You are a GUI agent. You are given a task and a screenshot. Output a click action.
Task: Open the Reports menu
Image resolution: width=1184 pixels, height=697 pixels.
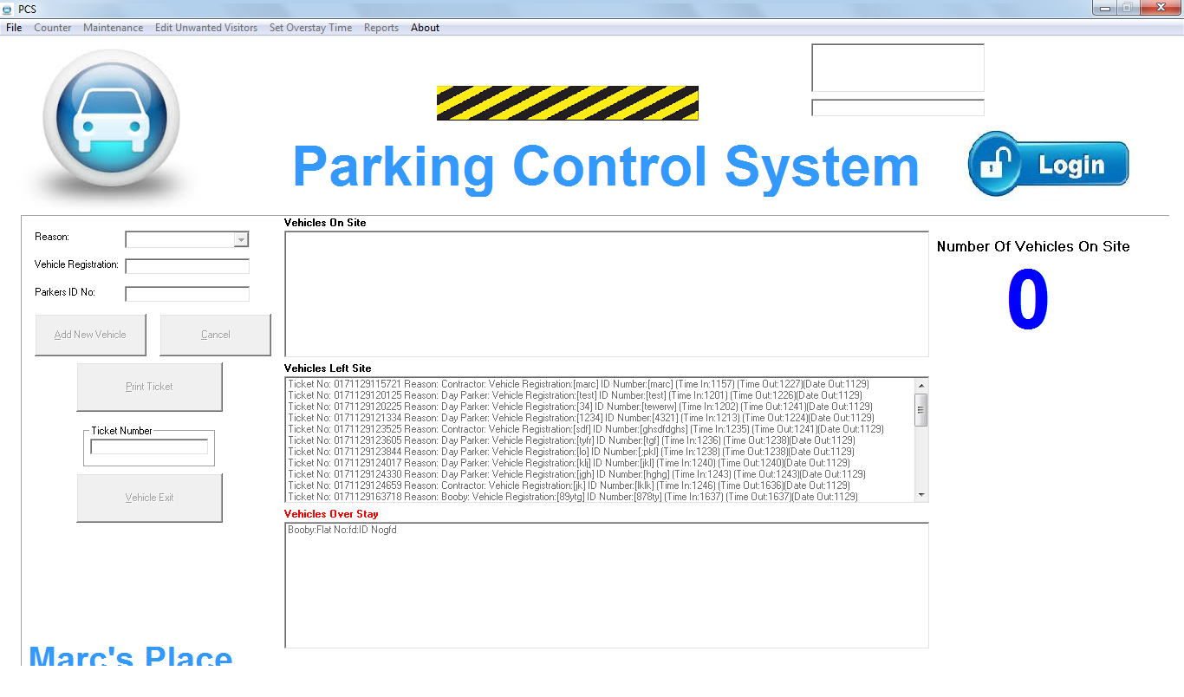381,28
